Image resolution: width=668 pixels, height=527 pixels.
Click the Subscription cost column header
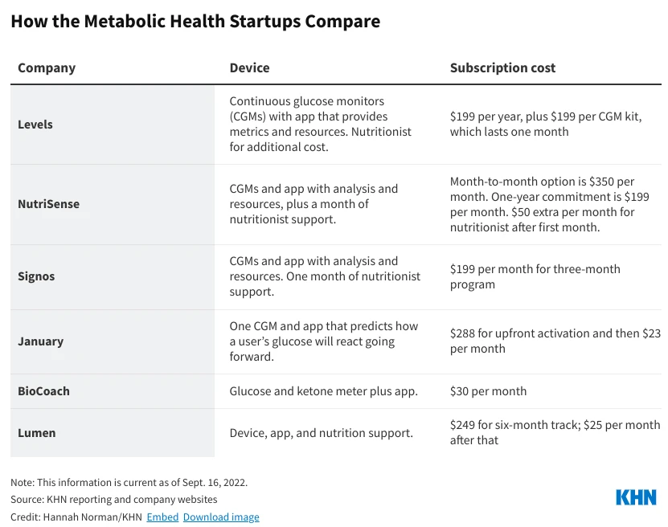tap(502, 67)
